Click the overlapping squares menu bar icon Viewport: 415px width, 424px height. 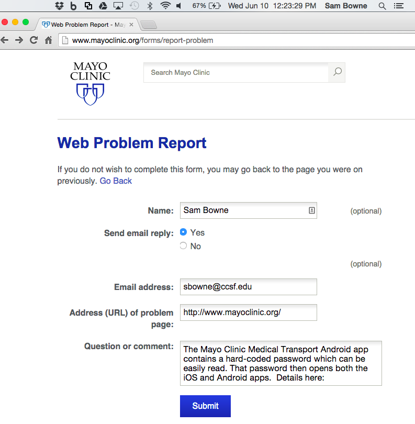(x=88, y=6)
